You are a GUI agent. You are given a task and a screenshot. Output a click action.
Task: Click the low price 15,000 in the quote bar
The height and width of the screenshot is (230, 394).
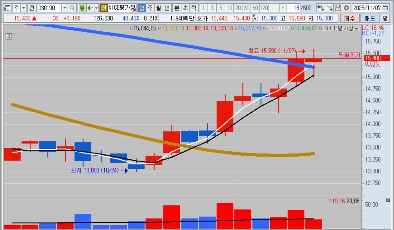324,18
